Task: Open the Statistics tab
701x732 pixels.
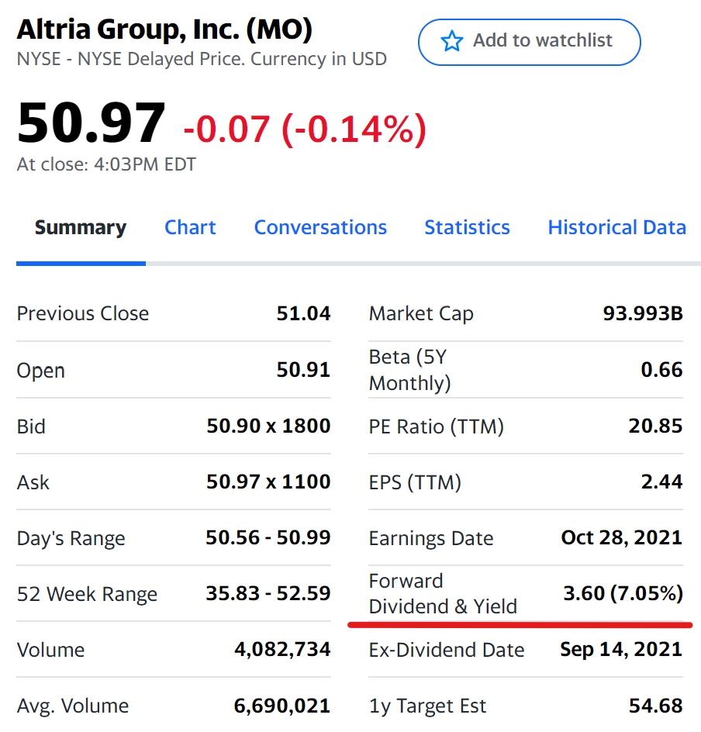Action: [467, 227]
